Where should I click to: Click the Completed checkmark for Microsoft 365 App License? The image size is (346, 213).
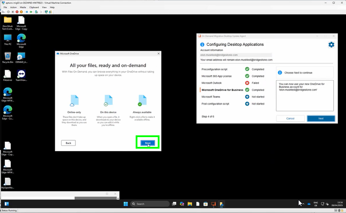(x=247, y=76)
